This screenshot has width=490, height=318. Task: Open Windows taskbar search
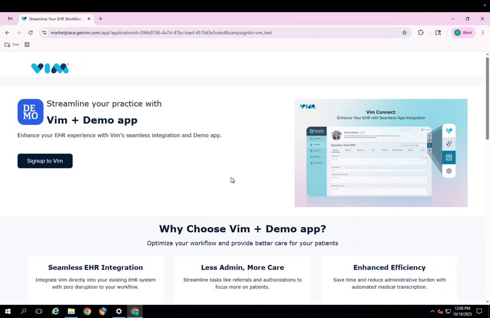23,311
